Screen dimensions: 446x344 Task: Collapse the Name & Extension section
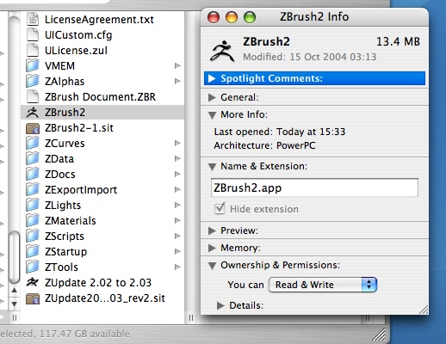(212, 167)
